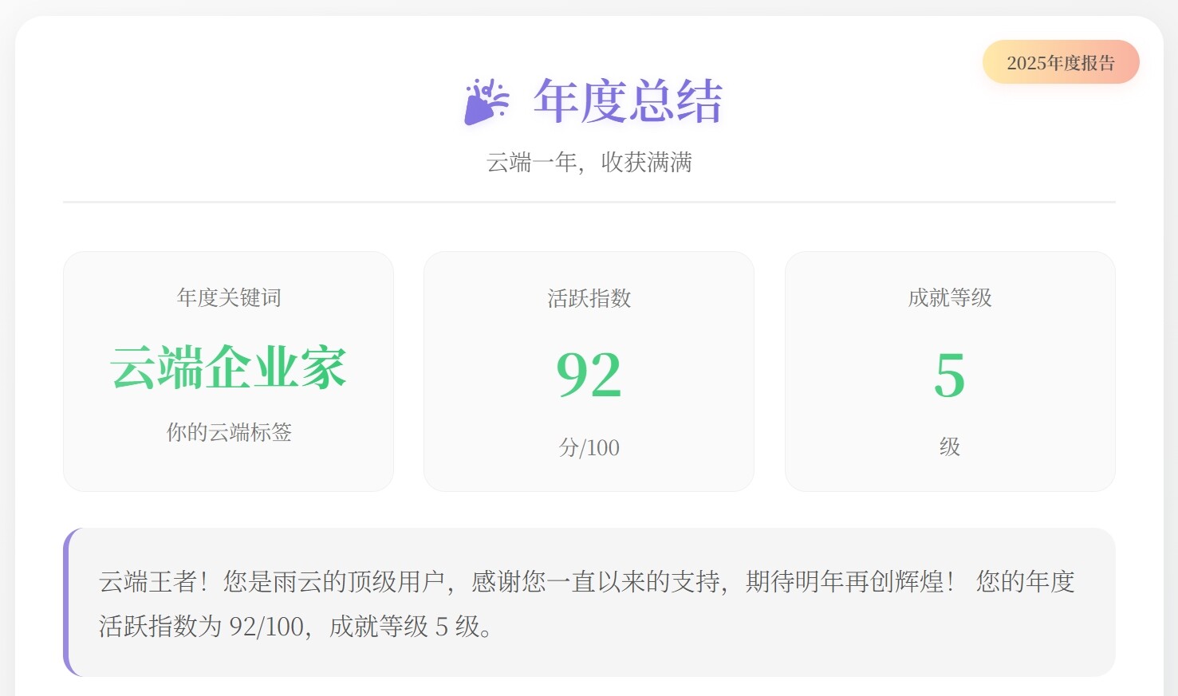The image size is (1178, 696).
Task: Click the party popper icon beside the title
Action: pyautogui.click(x=486, y=102)
